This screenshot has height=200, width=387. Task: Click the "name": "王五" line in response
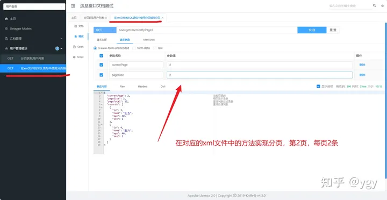tap(123, 113)
